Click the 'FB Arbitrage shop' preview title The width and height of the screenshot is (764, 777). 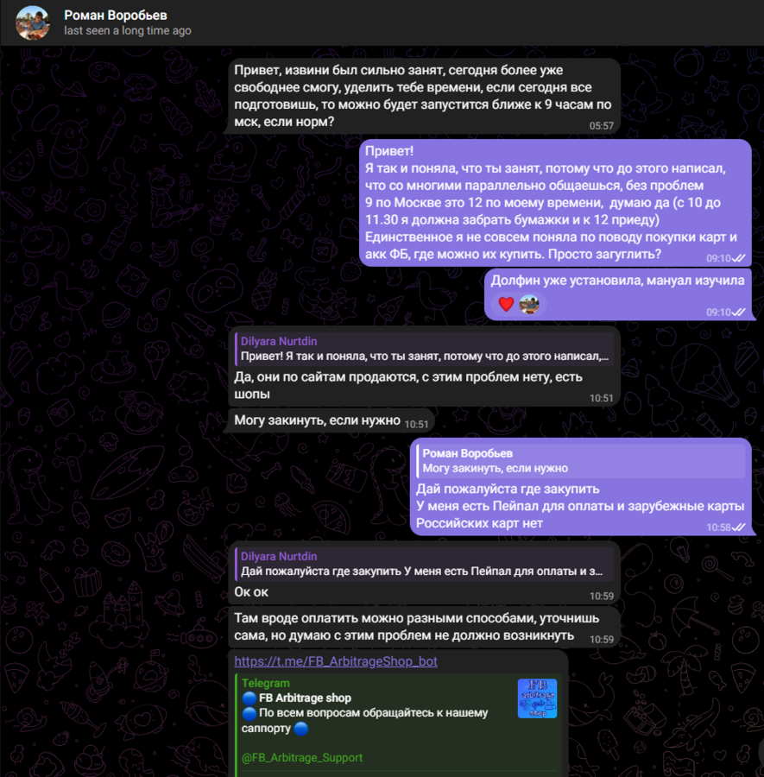coord(305,698)
